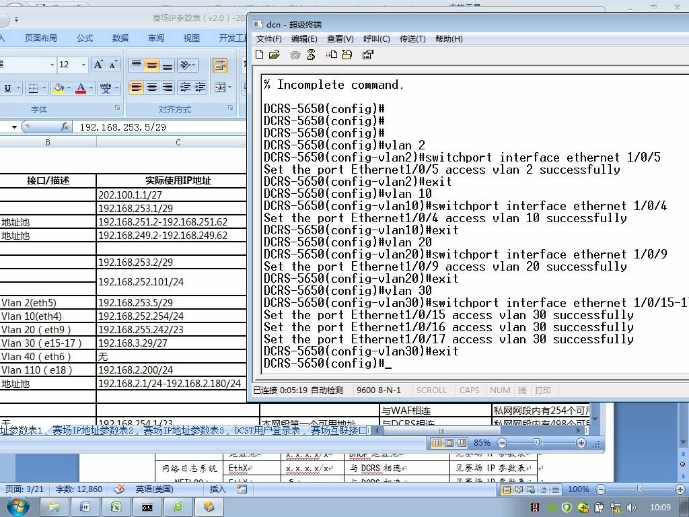Click the borders icon in Excel font group
The height and width of the screenshot is (517, 689).
[x=33, y=88]
